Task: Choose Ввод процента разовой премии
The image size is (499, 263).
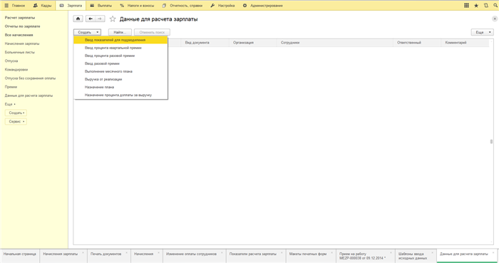Action: 120,56
